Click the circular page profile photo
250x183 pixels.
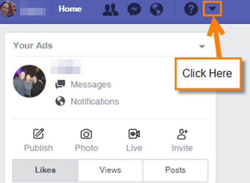30,81
